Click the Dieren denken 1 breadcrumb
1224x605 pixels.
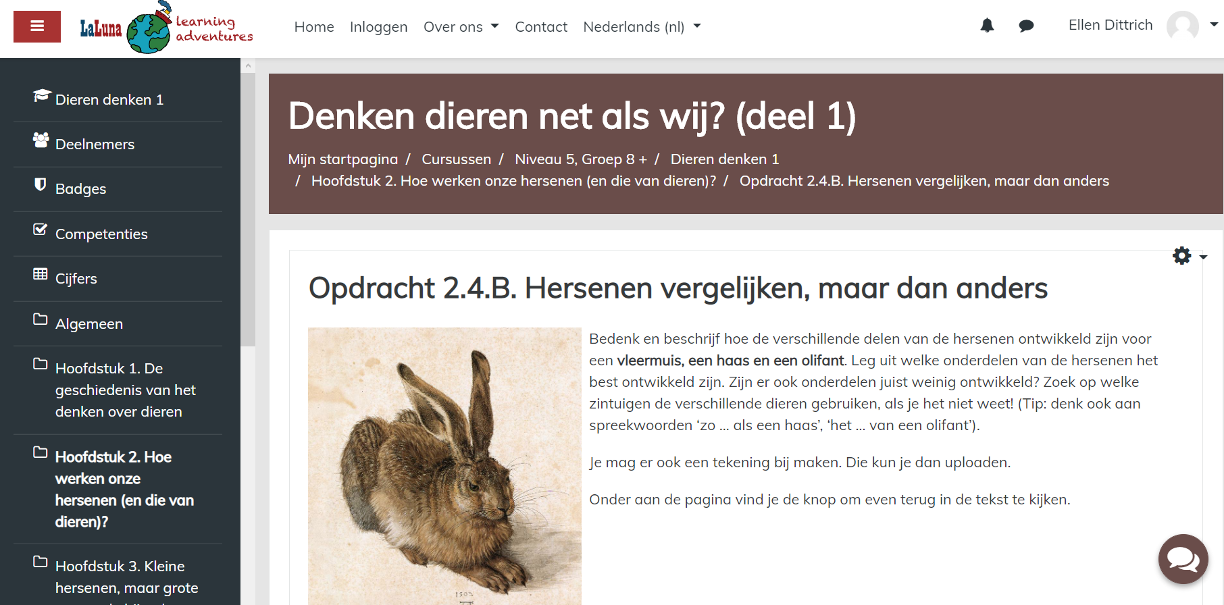point(725,159)
